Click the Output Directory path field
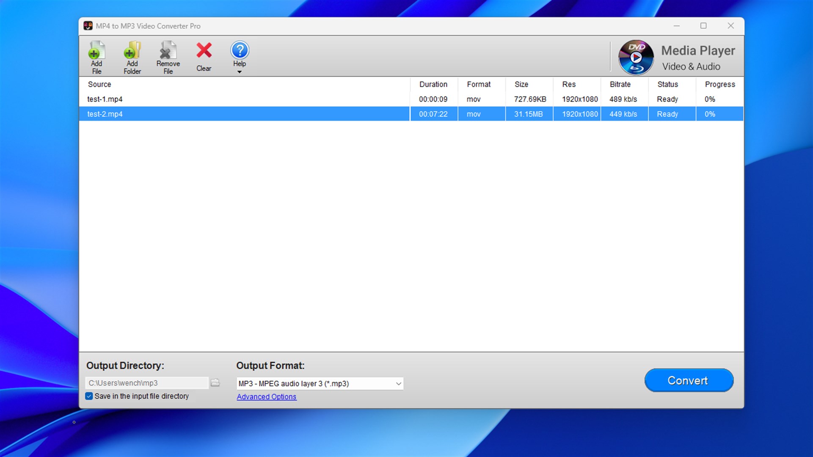The image size is (813, 457). coord(147,383)
